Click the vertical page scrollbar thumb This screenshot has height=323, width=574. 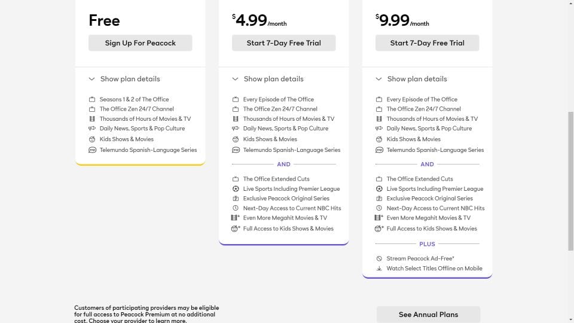570,181
